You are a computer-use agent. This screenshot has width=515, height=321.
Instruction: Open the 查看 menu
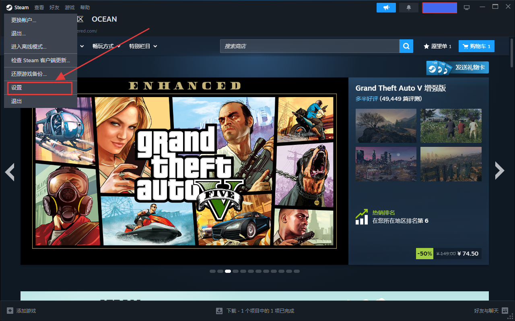(39, 8)
